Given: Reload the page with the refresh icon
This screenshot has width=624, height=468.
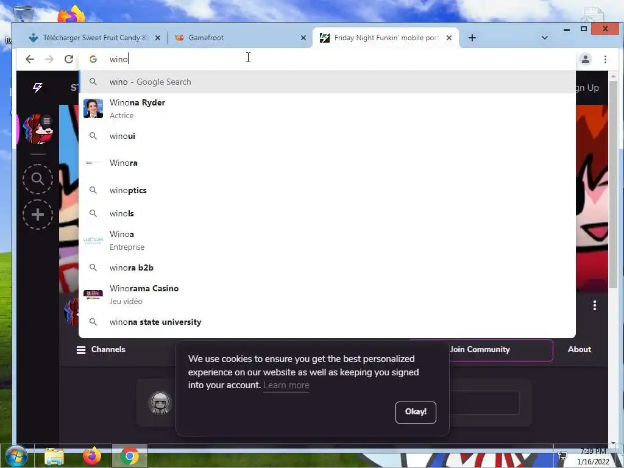Looking at the screenshot, I should pyautogui.click(x=69, y=59).
